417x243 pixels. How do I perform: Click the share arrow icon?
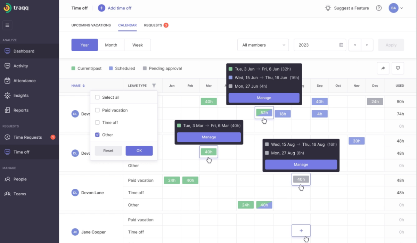tap(383, 68)
